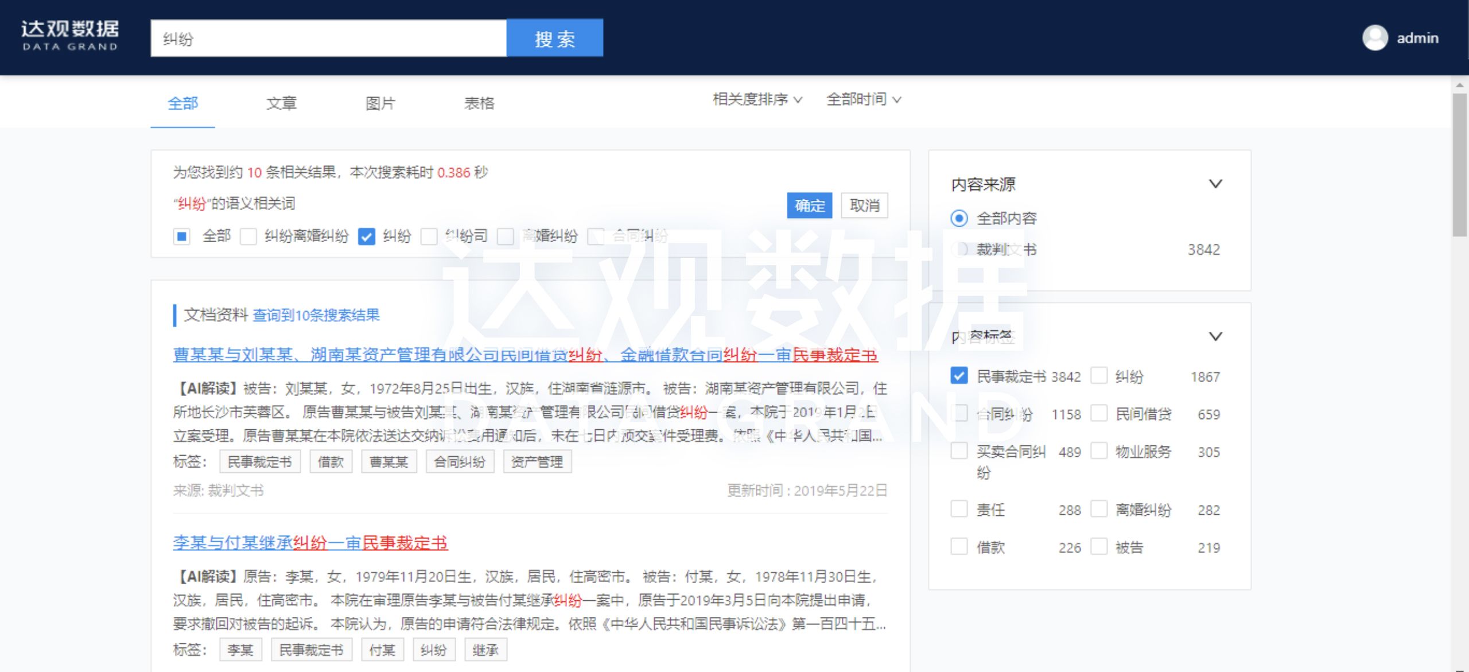Image resolution: width=1469 pixels, height=672 pixels.
Task: Click the scrollbar up arrow
Action: [1460, 85]
